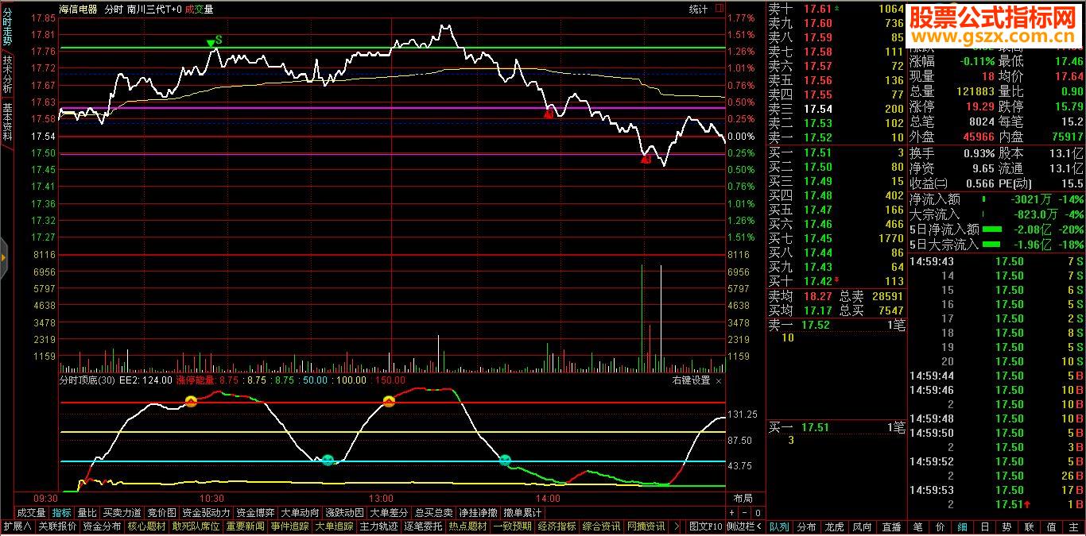Open 经济指标 tab
Screen dimensions: 1086x536
coord(557,526)
